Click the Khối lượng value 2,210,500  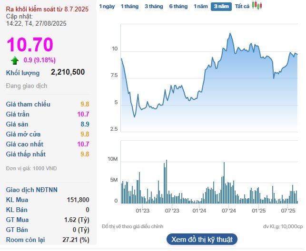[68, 72]
